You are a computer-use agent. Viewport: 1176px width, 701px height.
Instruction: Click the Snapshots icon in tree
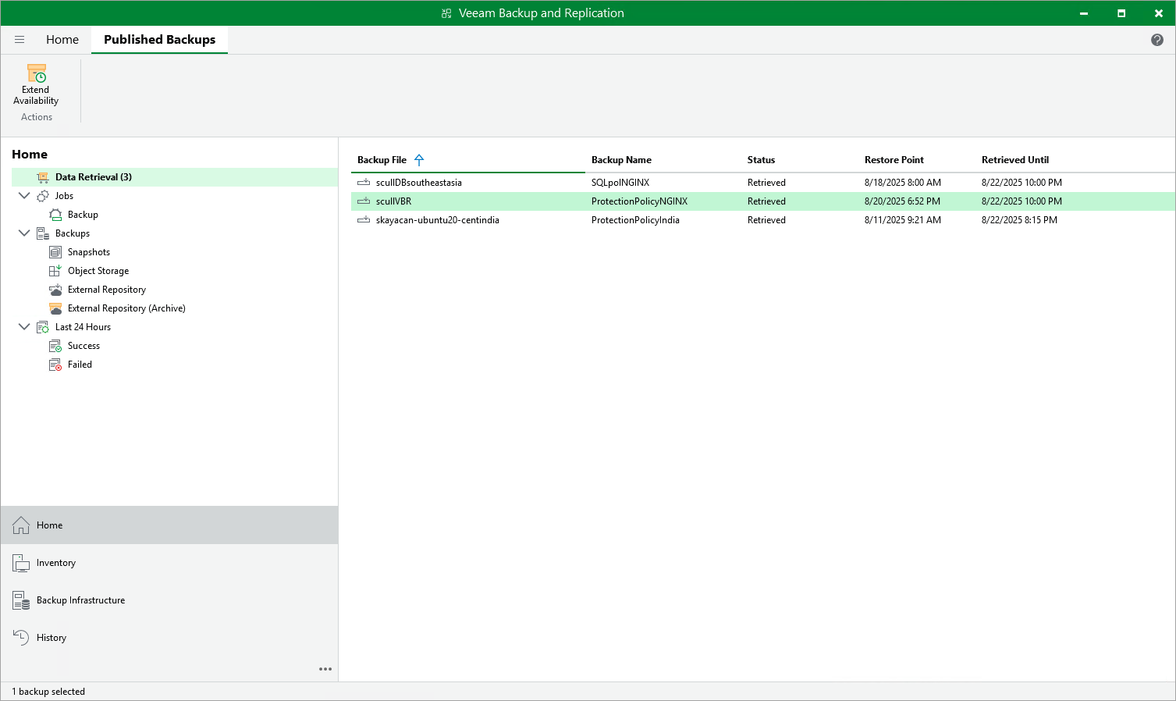[x=55, y=252]
